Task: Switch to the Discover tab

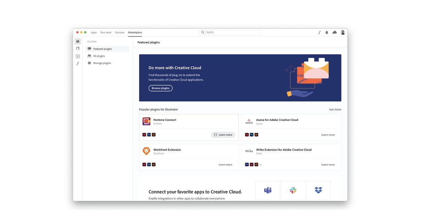Action: [120, 33]
